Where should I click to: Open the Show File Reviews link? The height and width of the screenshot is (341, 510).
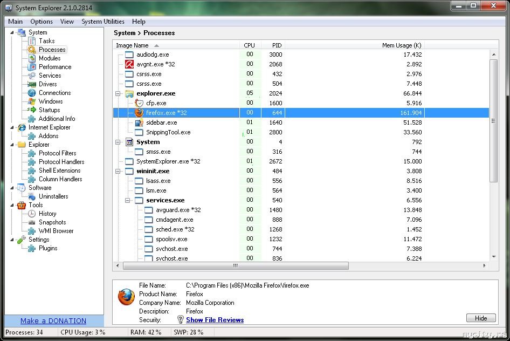tap(215, 320)
